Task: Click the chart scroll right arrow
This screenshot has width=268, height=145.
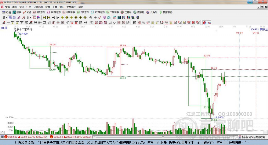Action: click(265, 132)
